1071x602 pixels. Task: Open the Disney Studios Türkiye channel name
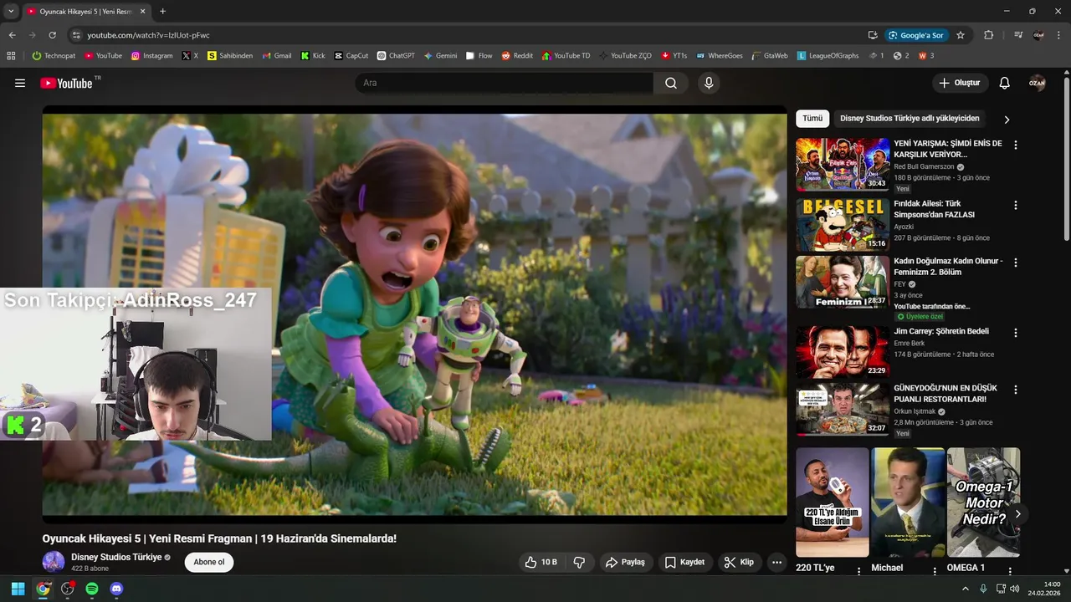[116, 557]
